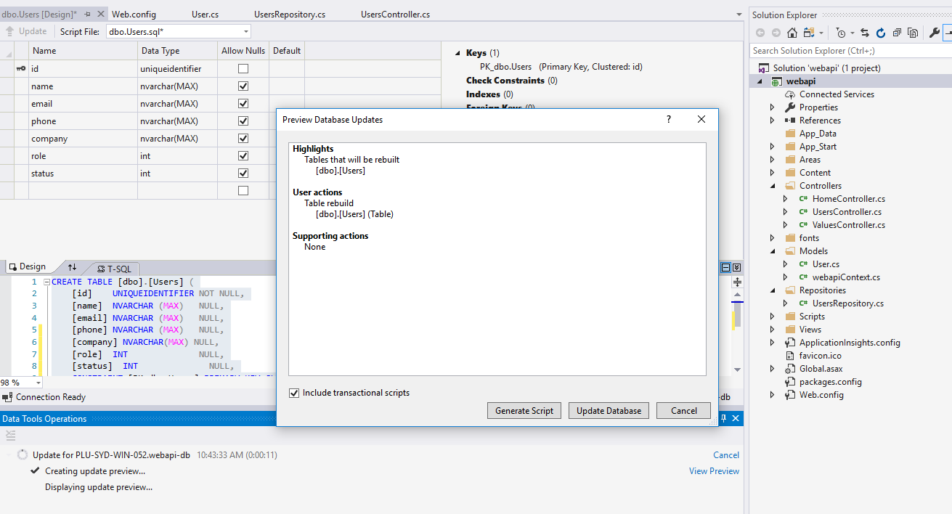Screen dimensions: 952x514
Task: Collapse the Keys section triangle
Action: [457, 53]
